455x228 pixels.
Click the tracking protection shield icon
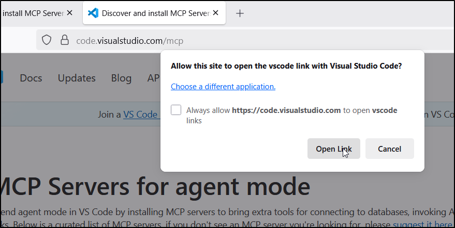pos(47,40)
